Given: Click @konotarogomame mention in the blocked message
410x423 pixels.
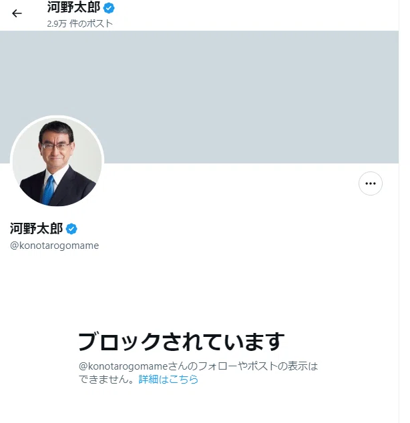Looking at the screenshot, I should pyautogui.click(x=124, y=366).
